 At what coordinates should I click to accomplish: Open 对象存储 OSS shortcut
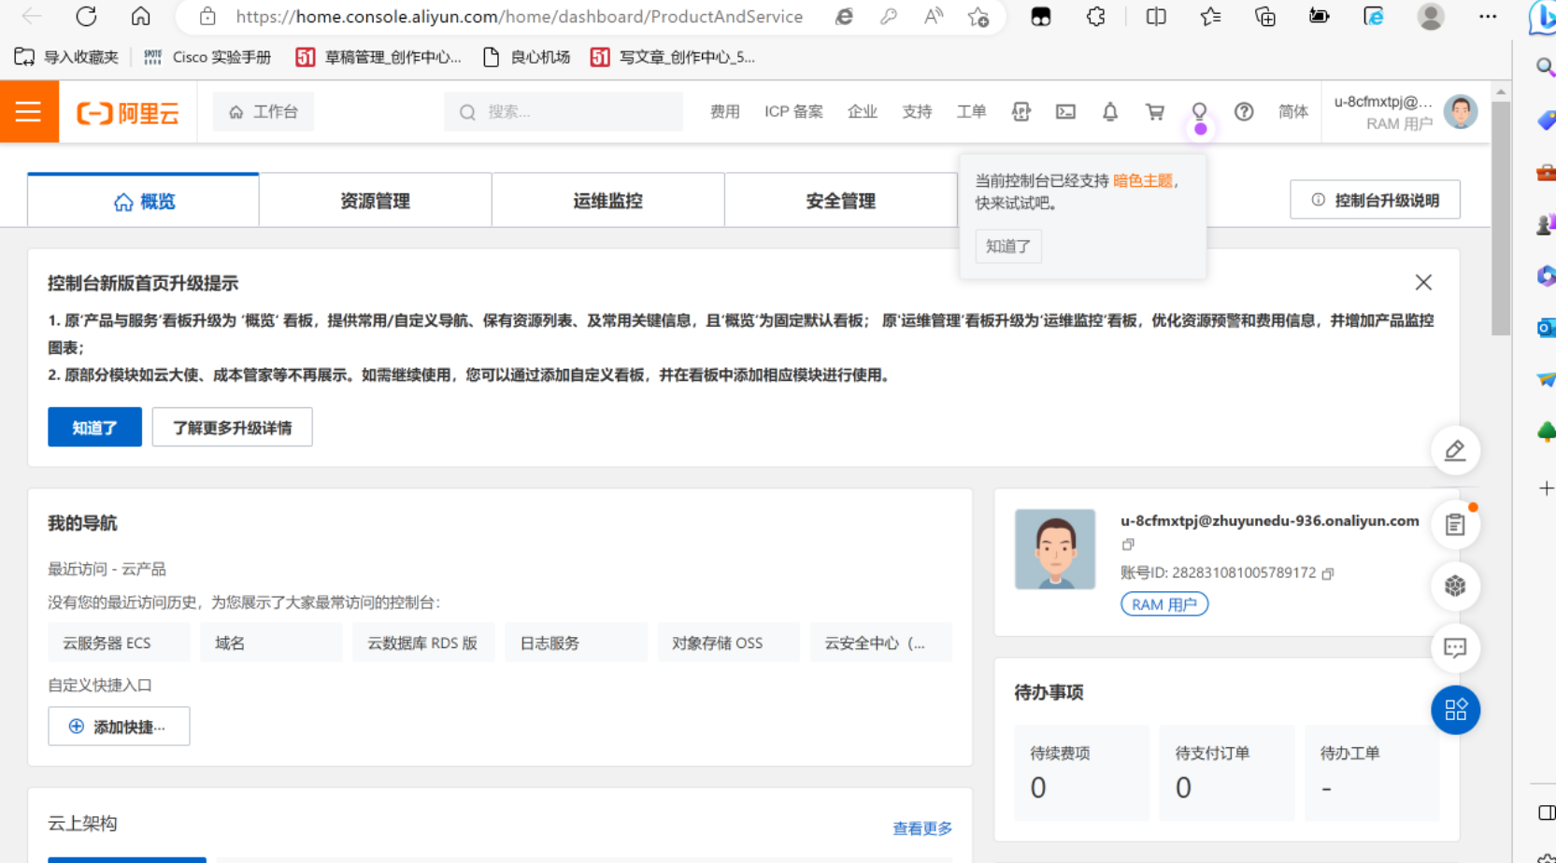728,644
